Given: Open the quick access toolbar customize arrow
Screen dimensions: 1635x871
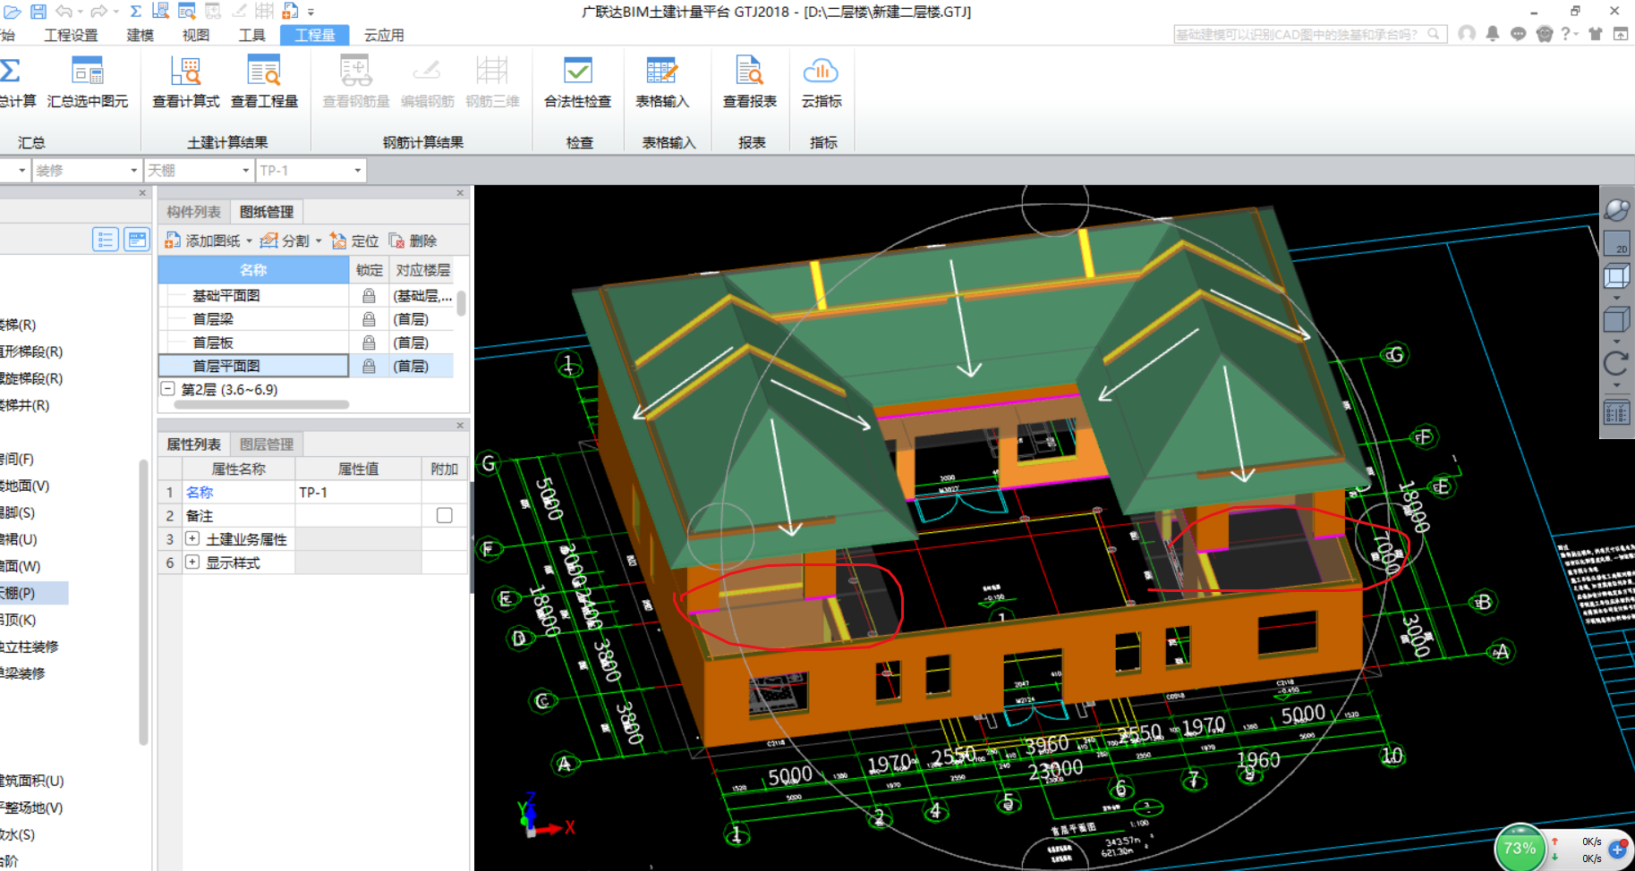Looking at the screenshot, I should click(311, 13).
